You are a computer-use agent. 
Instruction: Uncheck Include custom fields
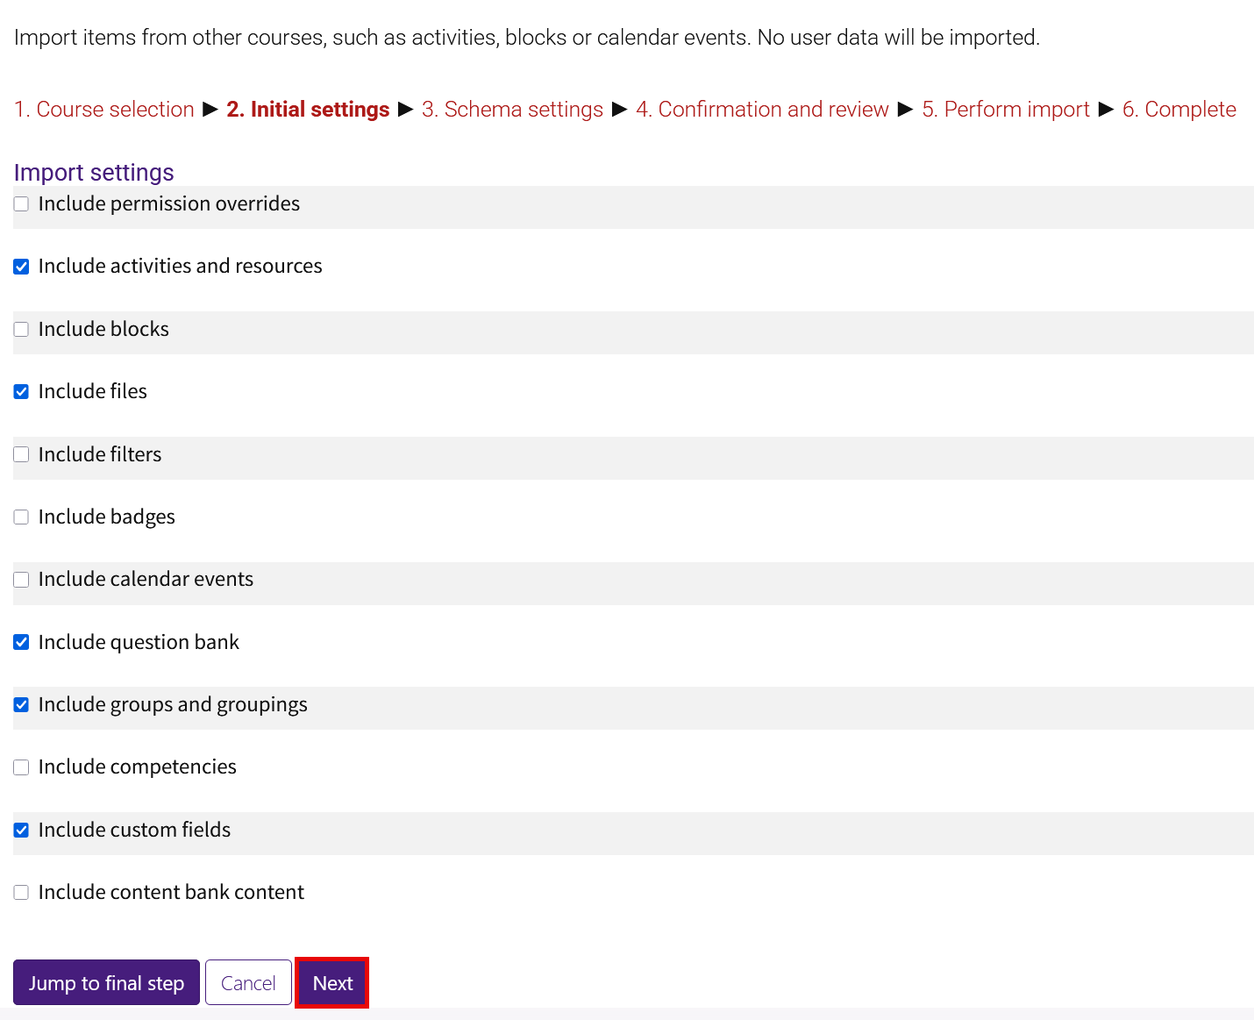[x=21, y=831]
